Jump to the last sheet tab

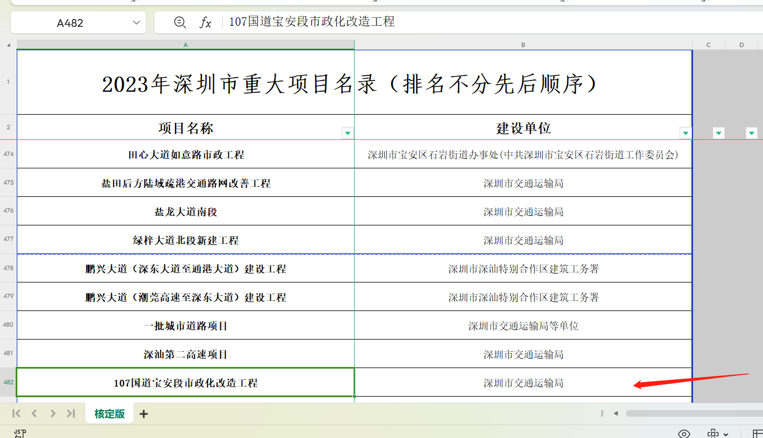pos(70,413)
